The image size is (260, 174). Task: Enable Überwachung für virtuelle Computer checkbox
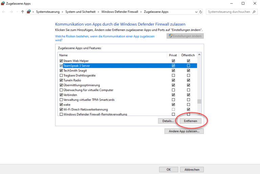(x=61, y=90)
